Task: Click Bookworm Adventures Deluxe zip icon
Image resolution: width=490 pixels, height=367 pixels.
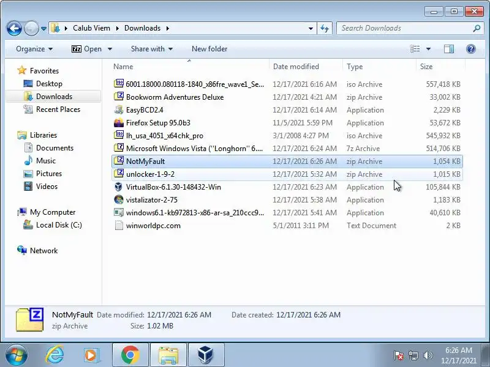Action: pyautogui.click(x=119, y=97)
